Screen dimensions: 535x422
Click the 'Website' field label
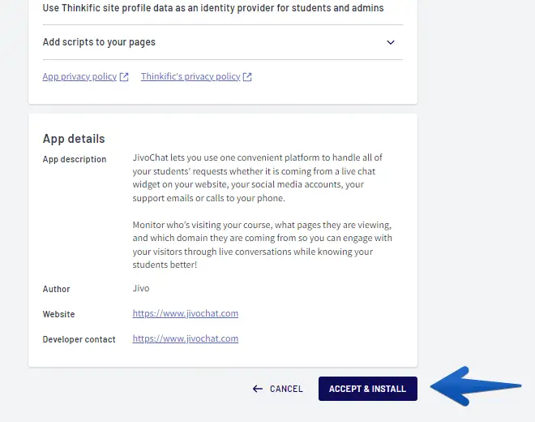click(59, 314)
